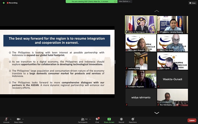Viewport: 198px width, 124px height.
Task: Open the Reactions smiley icon
Action: (133, 119)
